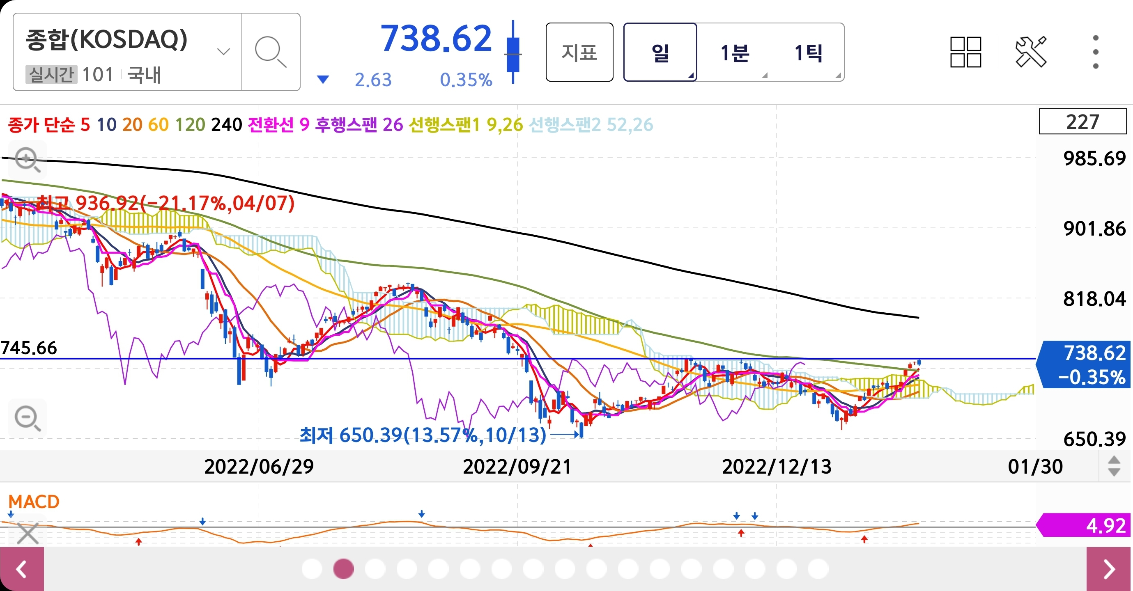1133x591 pixels.
Task: Open the stock search magnifier icon
Action: coord(271,52)
